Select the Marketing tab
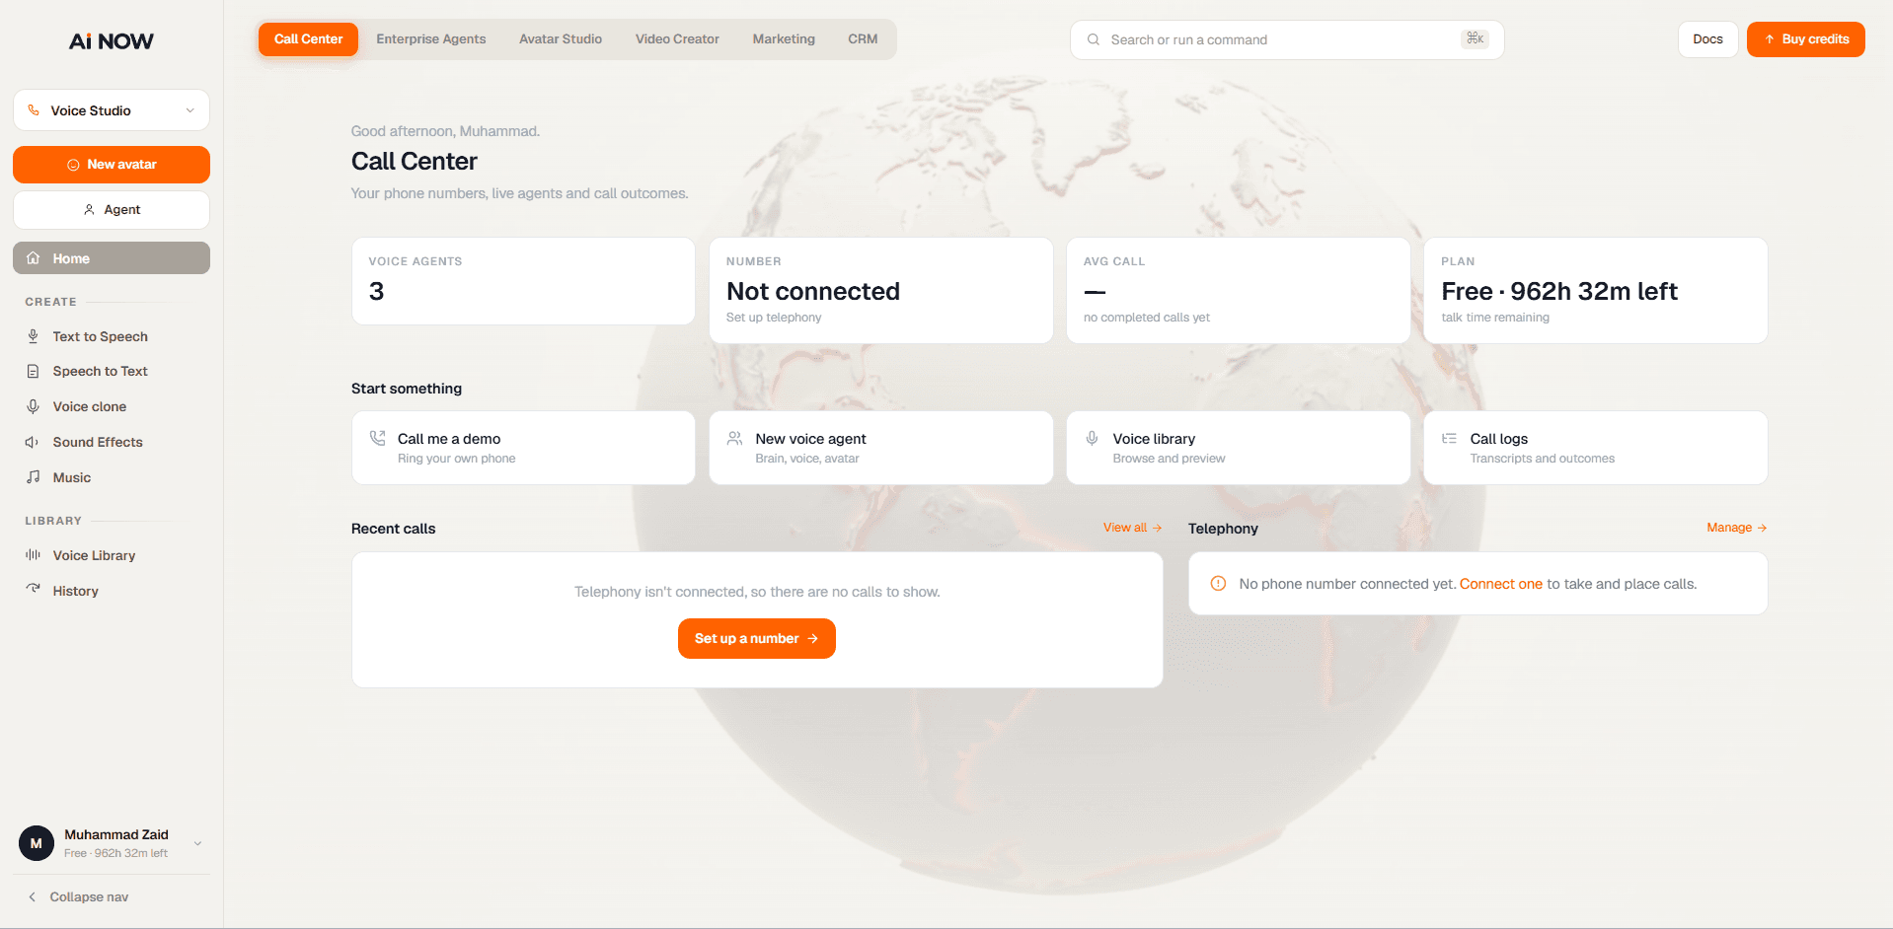The width and height of the screenshot is (1893, 929). click(x=784, y=39)
